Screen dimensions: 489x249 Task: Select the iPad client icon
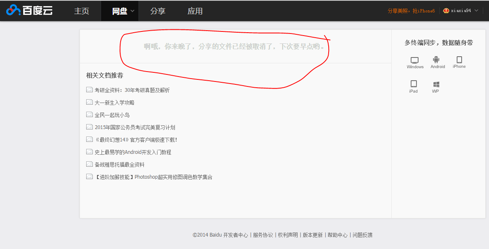coord(413,84)
